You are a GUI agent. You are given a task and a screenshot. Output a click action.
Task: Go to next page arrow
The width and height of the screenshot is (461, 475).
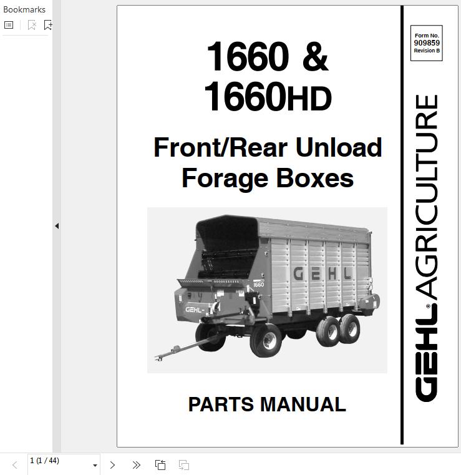tap(112, 464)
